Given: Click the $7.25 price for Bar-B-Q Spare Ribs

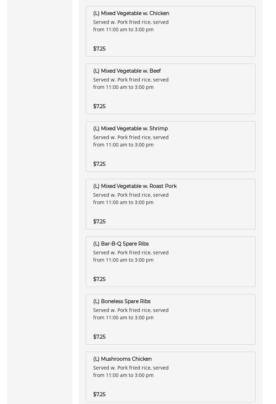Looking at the screenshot, I should tap(99, 279).
